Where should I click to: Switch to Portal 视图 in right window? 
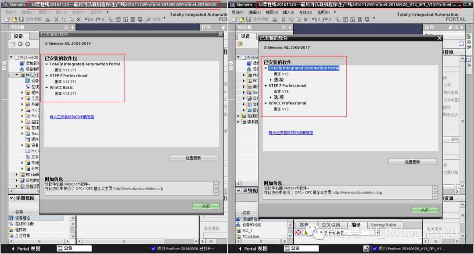[x=253, y=249]
